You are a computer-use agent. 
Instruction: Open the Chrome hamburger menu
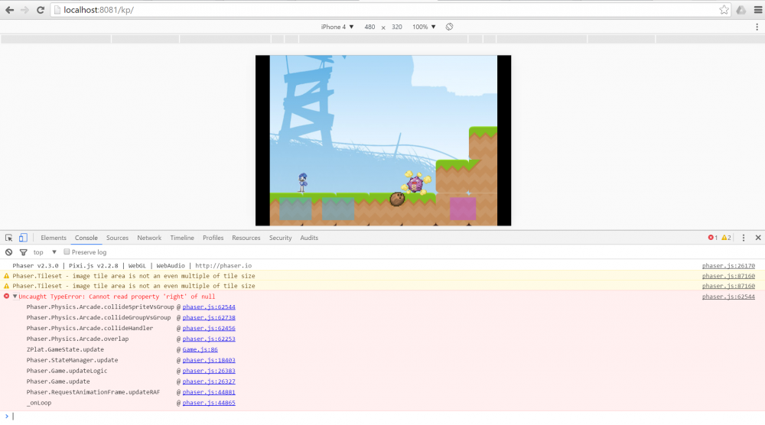tap(758, 10)
